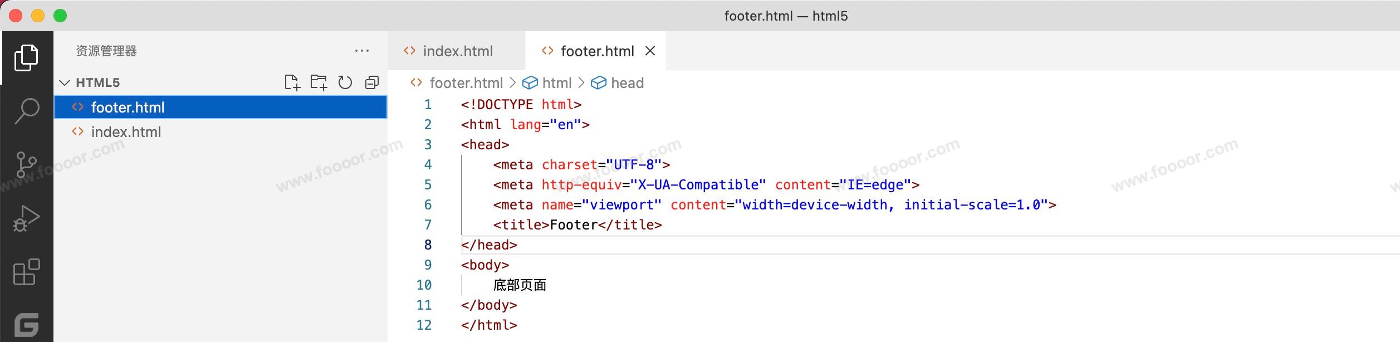Image resolution: width=1400 pixels, height=342 pixels.
Task: Click the Gitee icon in activity bar
Action: (x=26, y=325)
